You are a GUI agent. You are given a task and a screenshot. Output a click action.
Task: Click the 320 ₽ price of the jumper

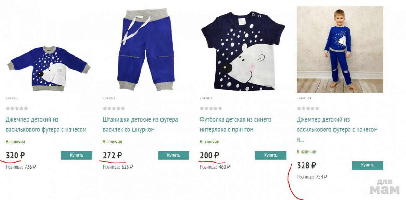[x=15, y=156]
